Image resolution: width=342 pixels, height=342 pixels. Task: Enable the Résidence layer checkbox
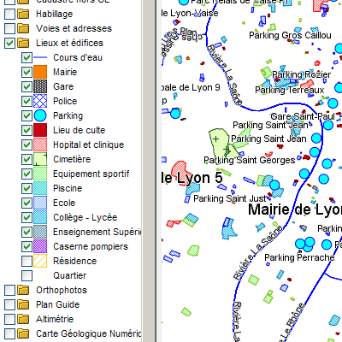[x=27, y=261]
